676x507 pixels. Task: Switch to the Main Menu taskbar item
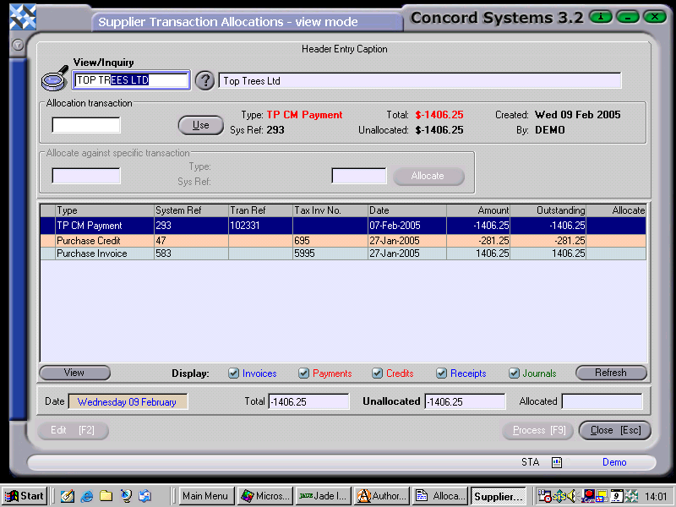click(204, 496)
